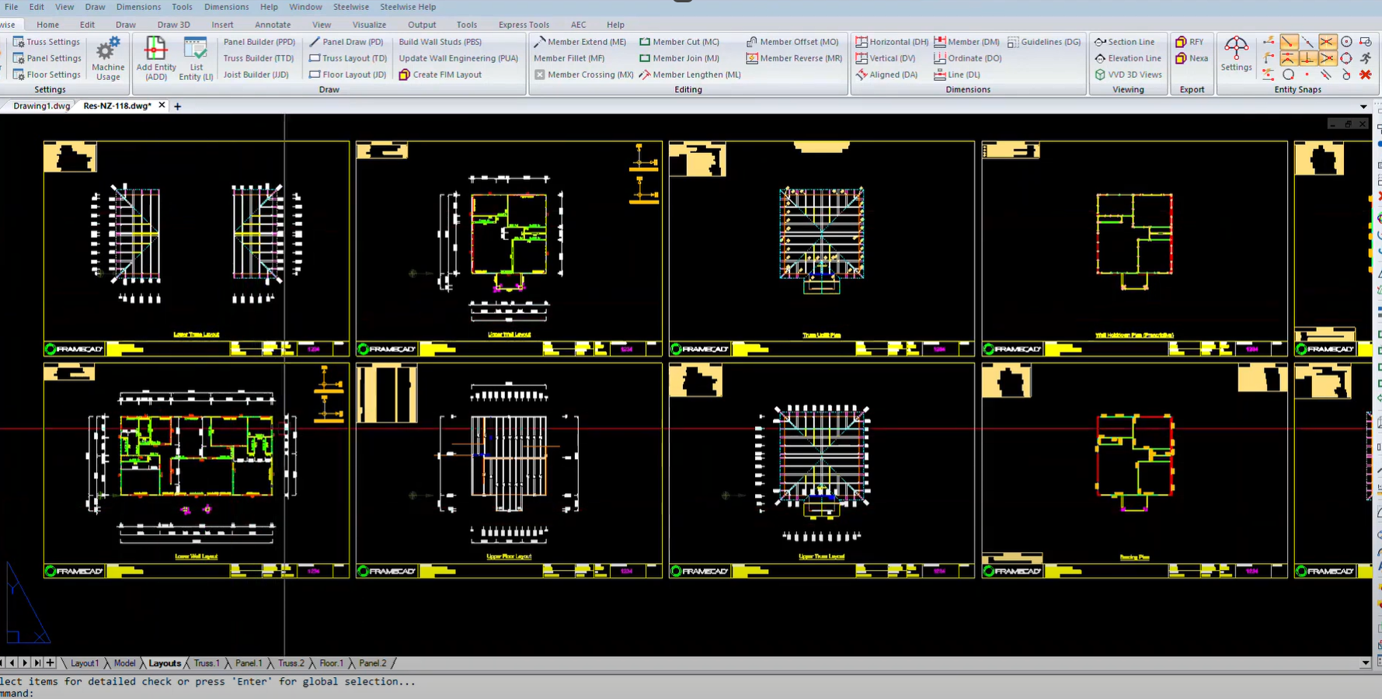Toggle the endpoint snap mode
Image resolution: width=1382 pixels, height=699 pixels.
(x=1289, y=40)
